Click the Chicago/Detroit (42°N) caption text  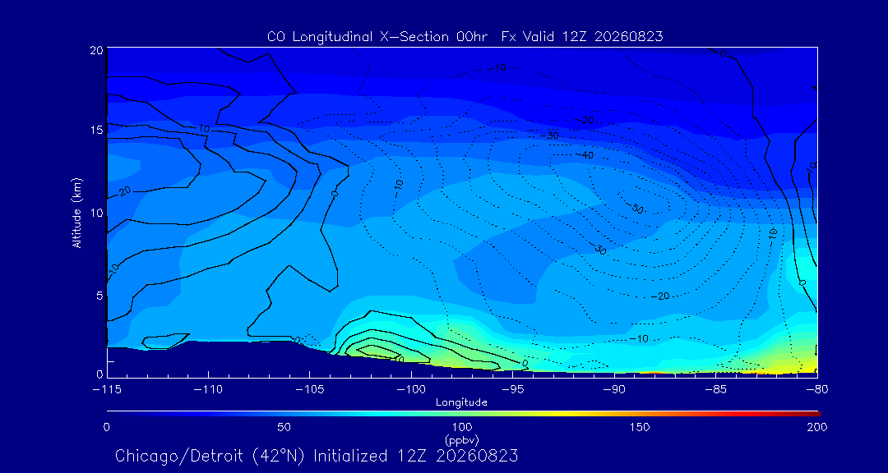(x=211, y=456)
